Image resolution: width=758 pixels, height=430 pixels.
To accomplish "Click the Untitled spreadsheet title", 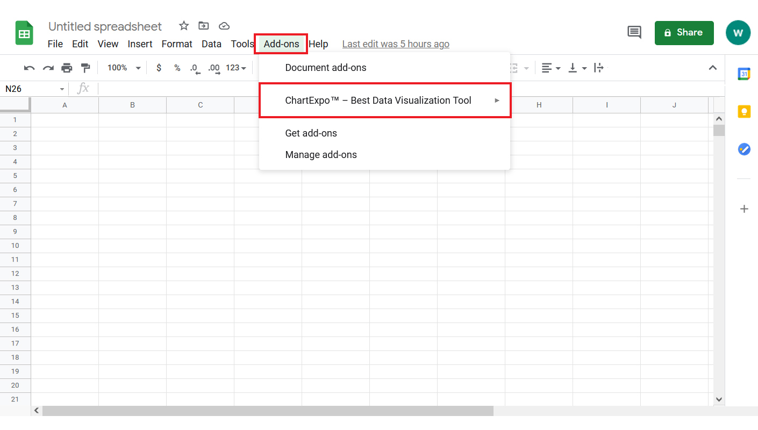I will coord(105,26).
